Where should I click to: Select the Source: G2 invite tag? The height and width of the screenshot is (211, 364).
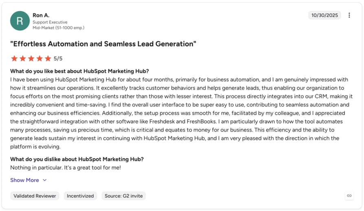pos(123,196)
